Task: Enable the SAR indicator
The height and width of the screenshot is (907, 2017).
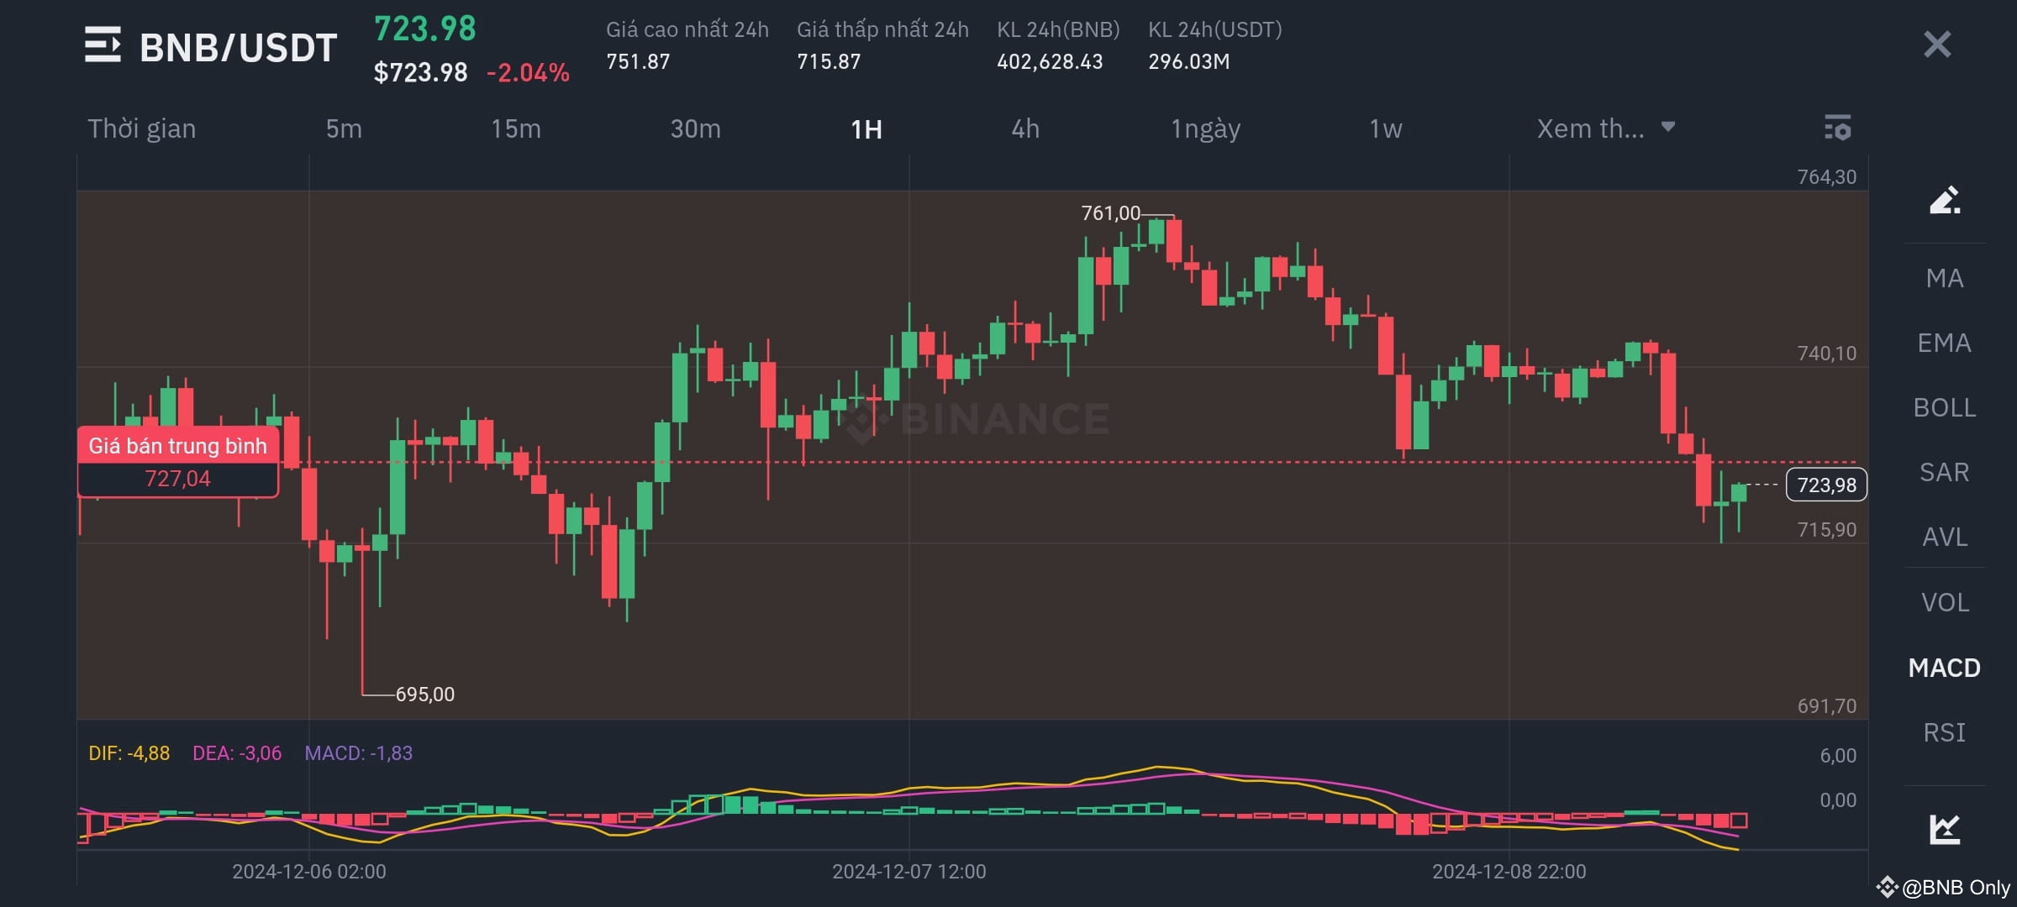Action: pos(1946,472)
